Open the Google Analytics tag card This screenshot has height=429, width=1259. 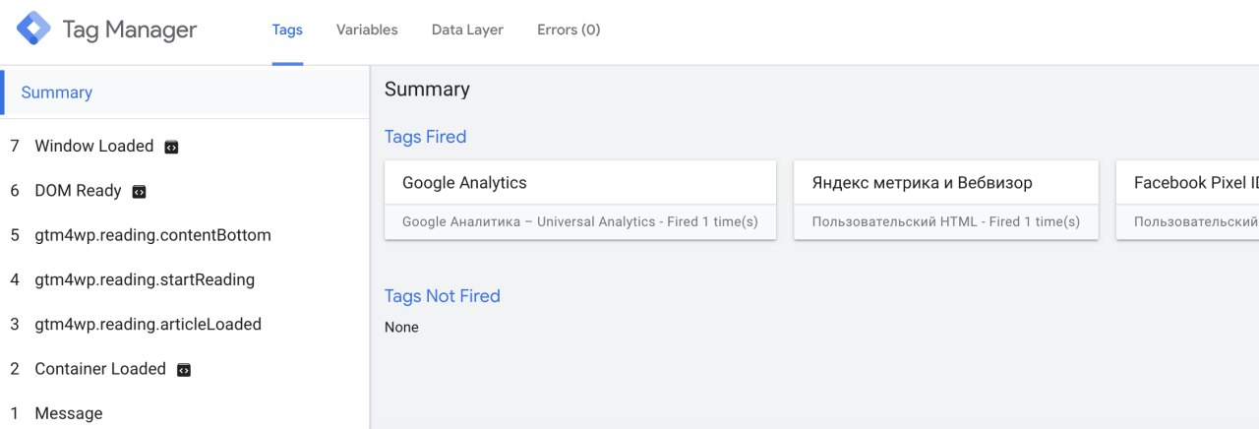(x=580, y=200)
